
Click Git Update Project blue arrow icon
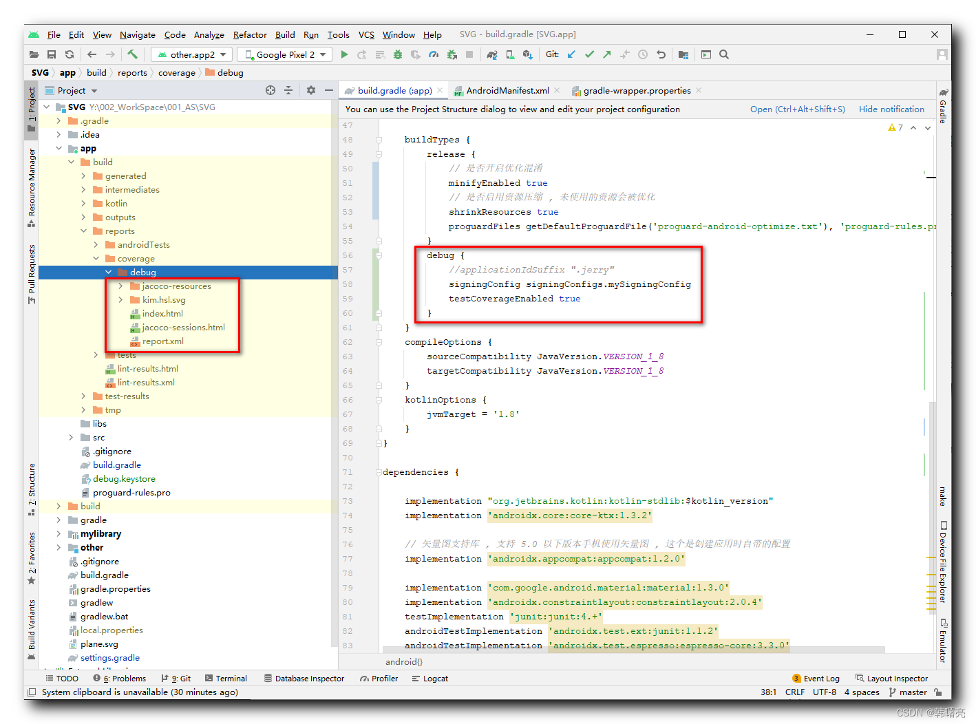tap(571, 54)
